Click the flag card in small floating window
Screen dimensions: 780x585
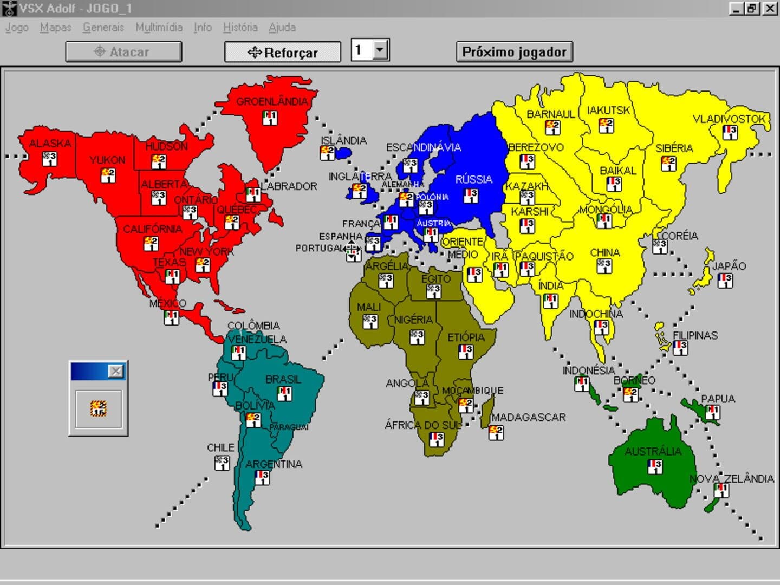98,409
